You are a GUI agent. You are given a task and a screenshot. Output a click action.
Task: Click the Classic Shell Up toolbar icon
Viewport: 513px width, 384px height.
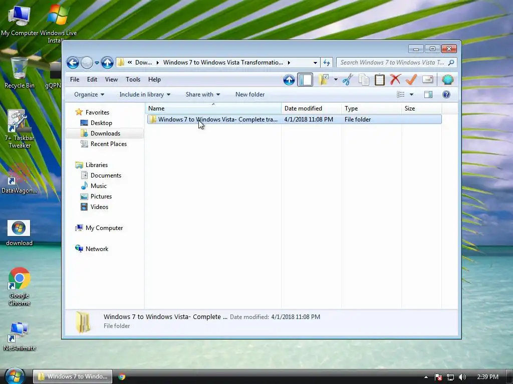click(x=289, y=79)
